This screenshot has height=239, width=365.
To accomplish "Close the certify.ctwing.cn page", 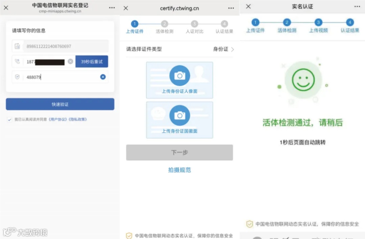I will pyautogui.click(x=126, y=8).
